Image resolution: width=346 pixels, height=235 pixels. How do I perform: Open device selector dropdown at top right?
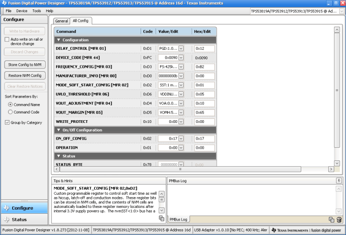click(342, 11)
